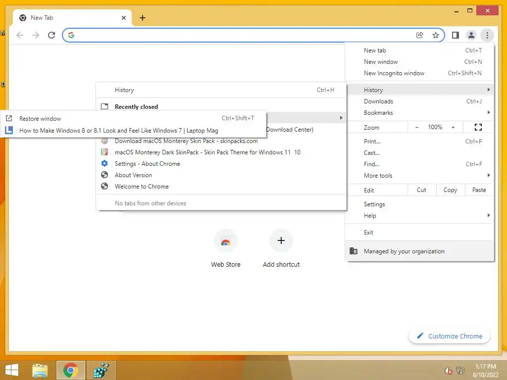
Task: Click Restore window entry
Action: (x=133, y=119)
